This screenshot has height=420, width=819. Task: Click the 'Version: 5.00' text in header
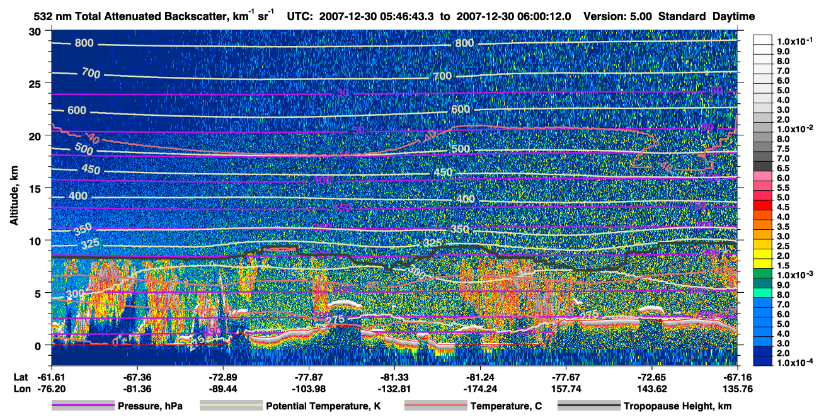click(x=617, y=16)
